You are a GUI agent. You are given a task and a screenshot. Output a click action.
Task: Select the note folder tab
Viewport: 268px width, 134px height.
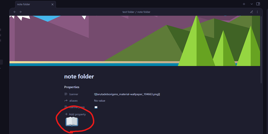(35, 4)
